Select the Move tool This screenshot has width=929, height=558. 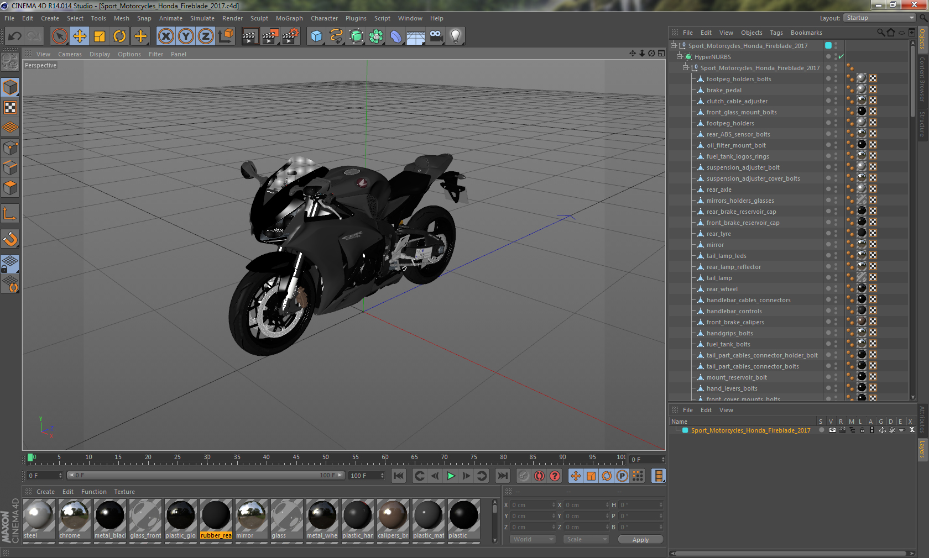pyautogui.click(x=80, y=36)
